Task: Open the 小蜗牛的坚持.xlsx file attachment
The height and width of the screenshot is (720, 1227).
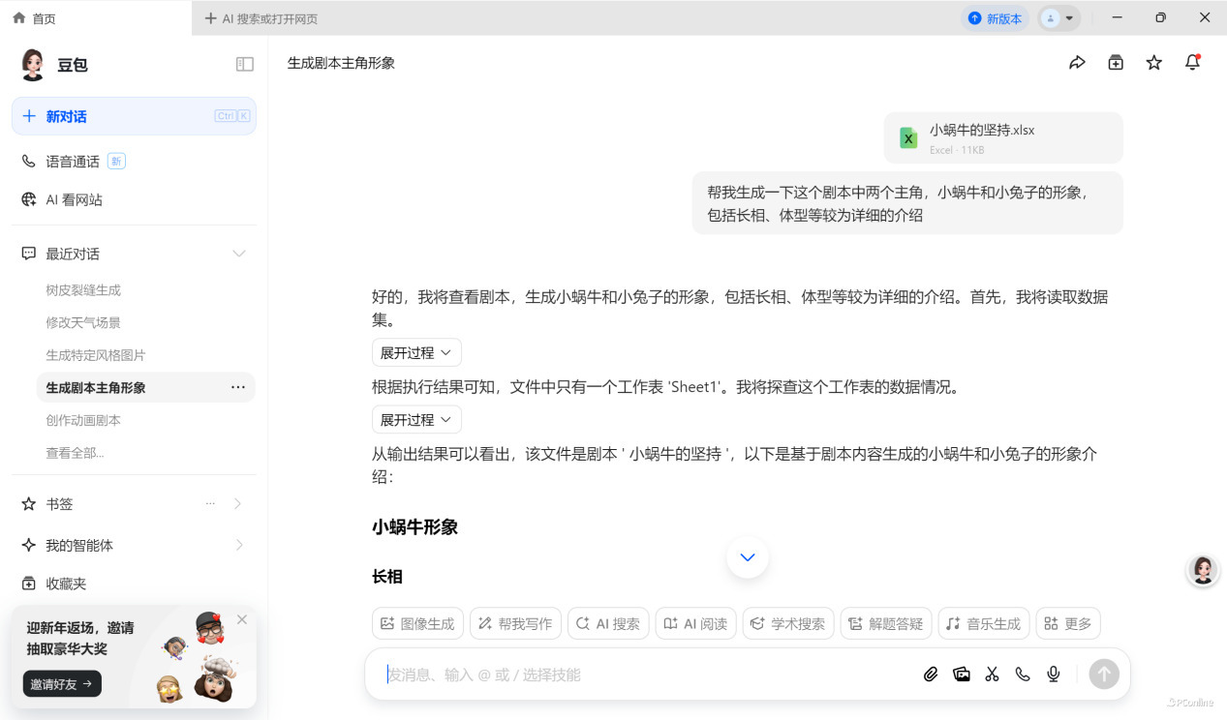Action: point(1002,137)
